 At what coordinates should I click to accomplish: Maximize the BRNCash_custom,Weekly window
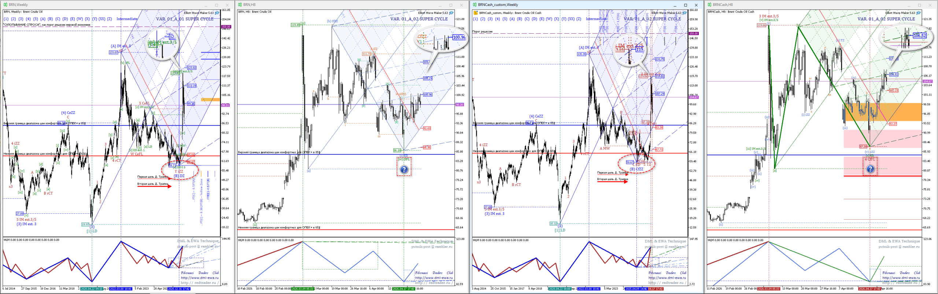tap(686, 5)
